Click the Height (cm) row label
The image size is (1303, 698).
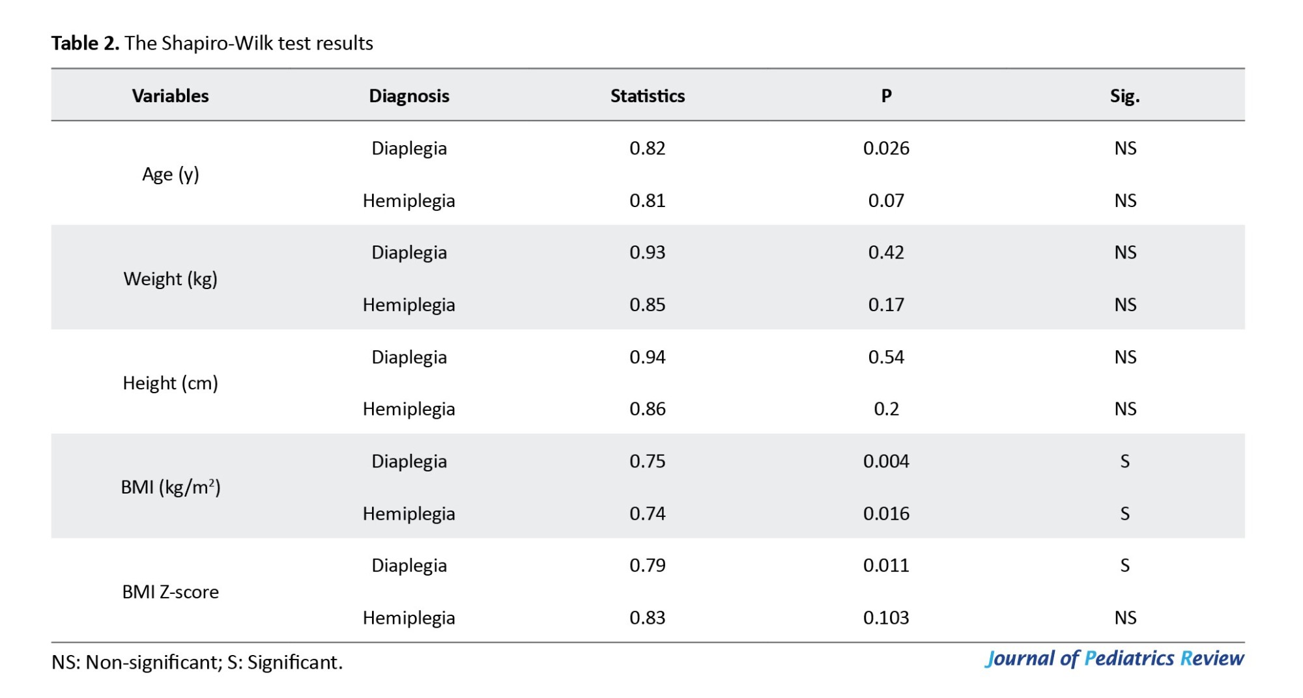[170, 383]
